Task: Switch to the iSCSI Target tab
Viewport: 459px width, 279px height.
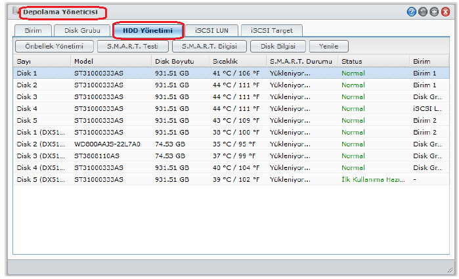Action: (271, 31)
